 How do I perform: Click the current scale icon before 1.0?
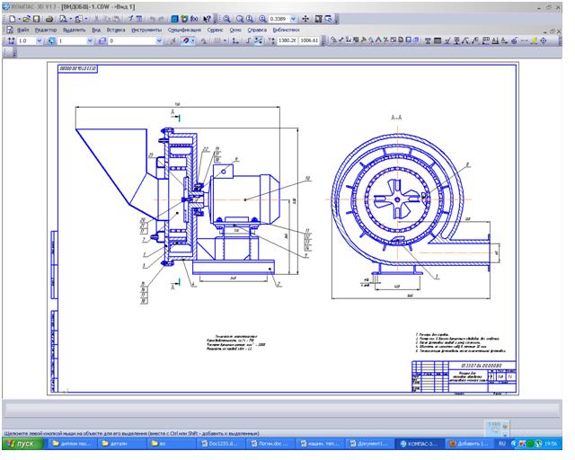(11, 40)
